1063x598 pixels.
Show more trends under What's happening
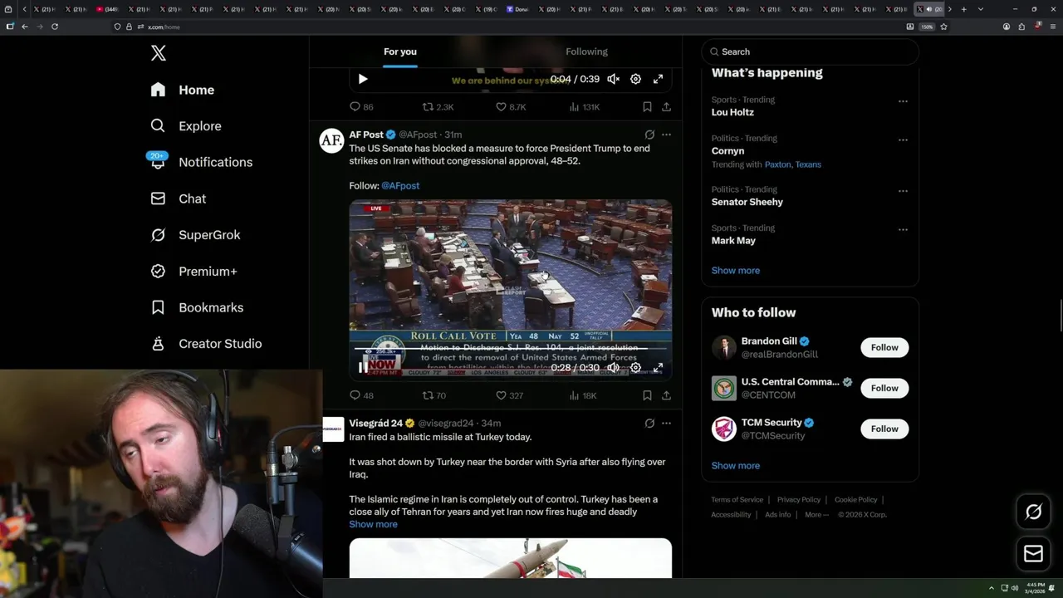tap(736, 271)
